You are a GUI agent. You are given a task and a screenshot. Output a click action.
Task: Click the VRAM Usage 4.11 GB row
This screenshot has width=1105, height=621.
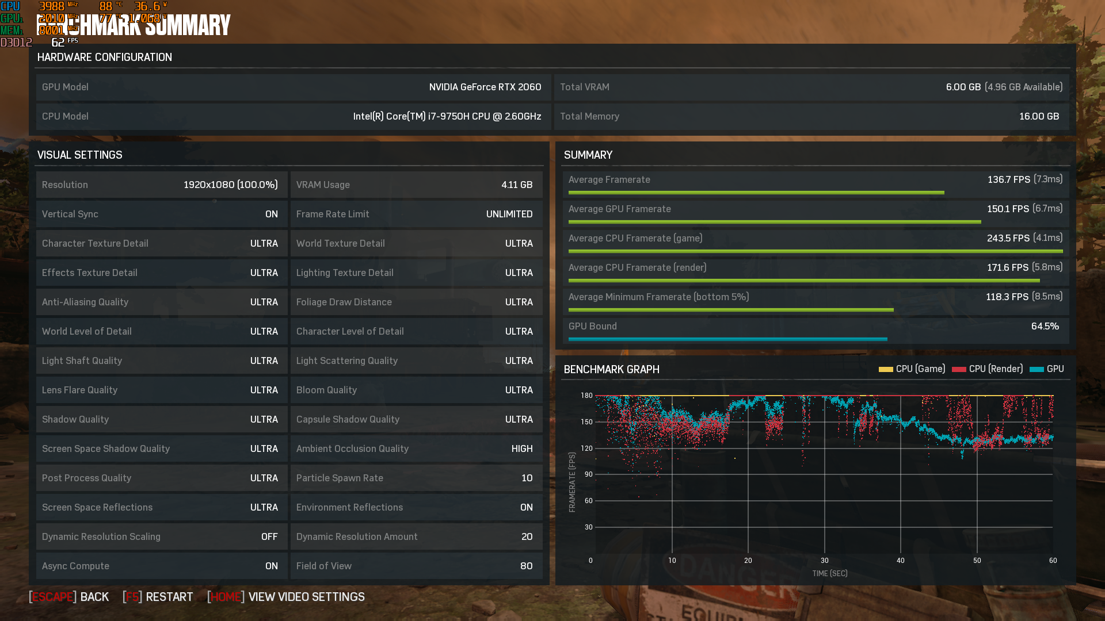pos(417,185)
